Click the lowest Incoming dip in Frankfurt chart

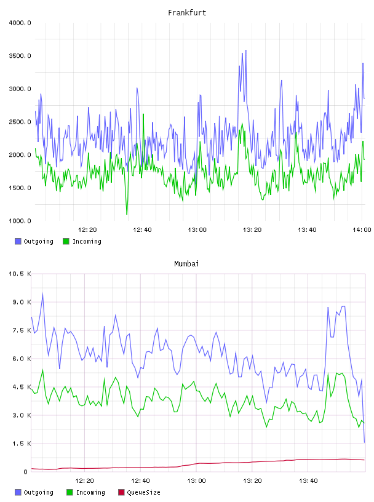[x=127, y=214]
